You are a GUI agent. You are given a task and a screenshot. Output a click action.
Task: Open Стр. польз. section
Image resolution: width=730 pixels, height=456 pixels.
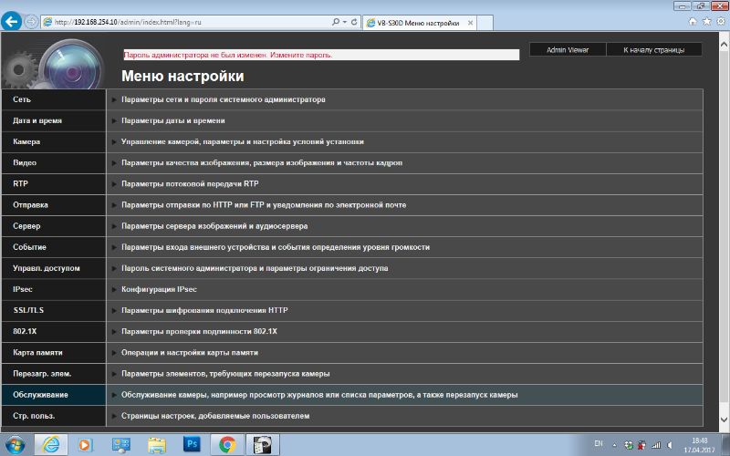click(54, 416)
